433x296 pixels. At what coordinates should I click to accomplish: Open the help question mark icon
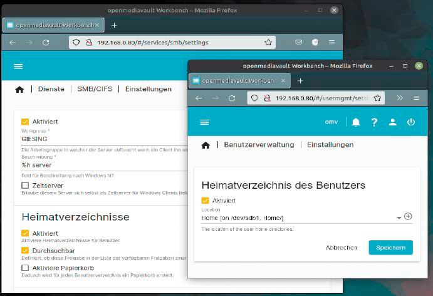click(374, 122)
